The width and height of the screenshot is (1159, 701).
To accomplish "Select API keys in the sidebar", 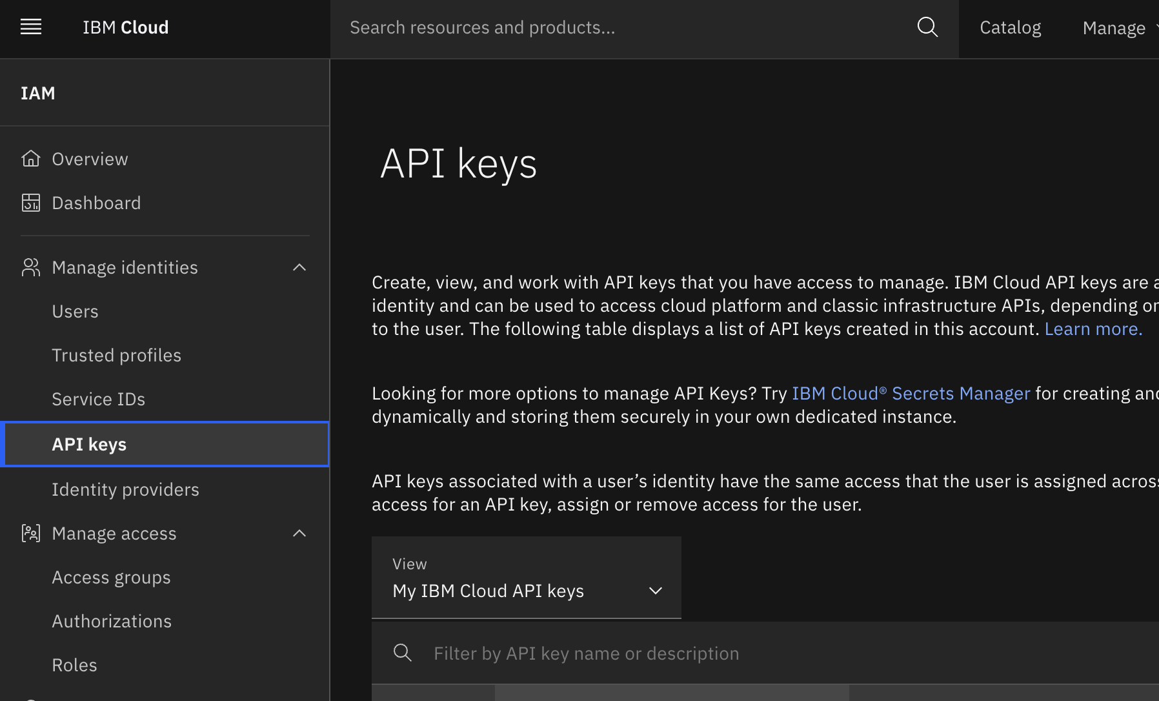I will click(x=165, y=444).
